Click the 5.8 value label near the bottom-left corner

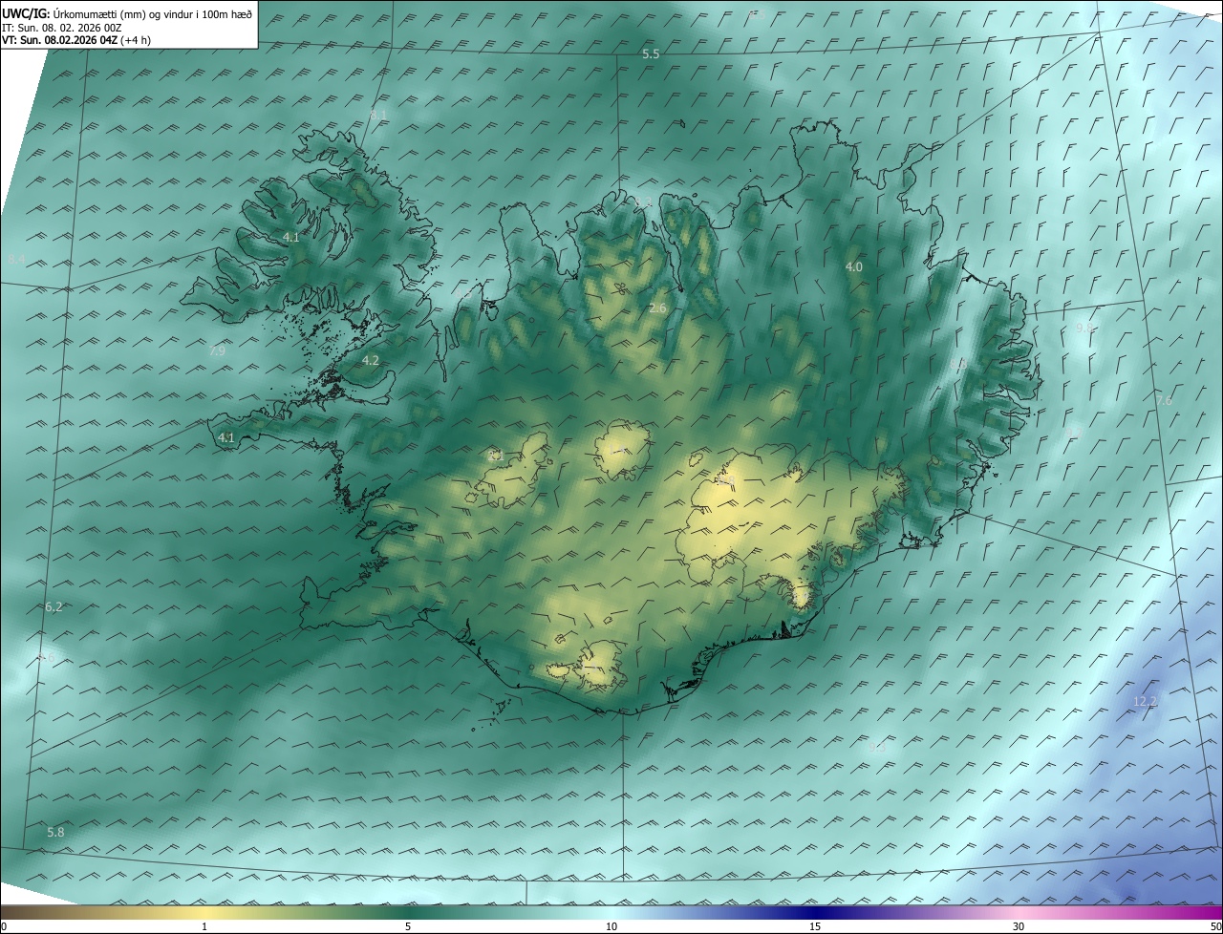[x=55, y=833]
